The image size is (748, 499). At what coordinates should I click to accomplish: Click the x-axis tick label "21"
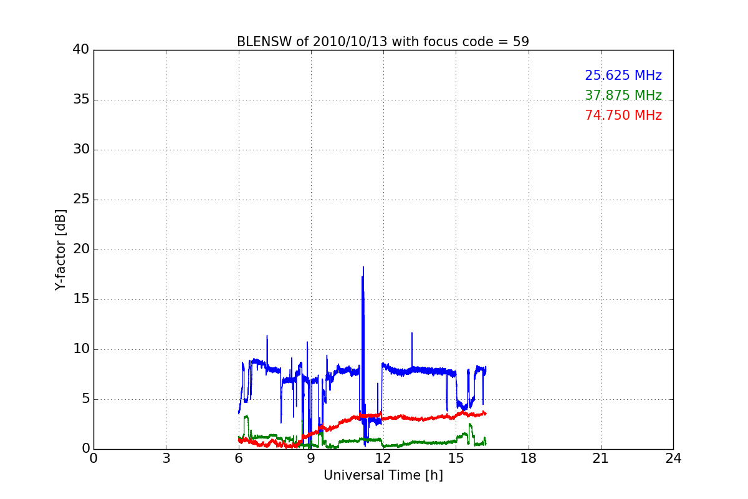(x=601, y=458)
